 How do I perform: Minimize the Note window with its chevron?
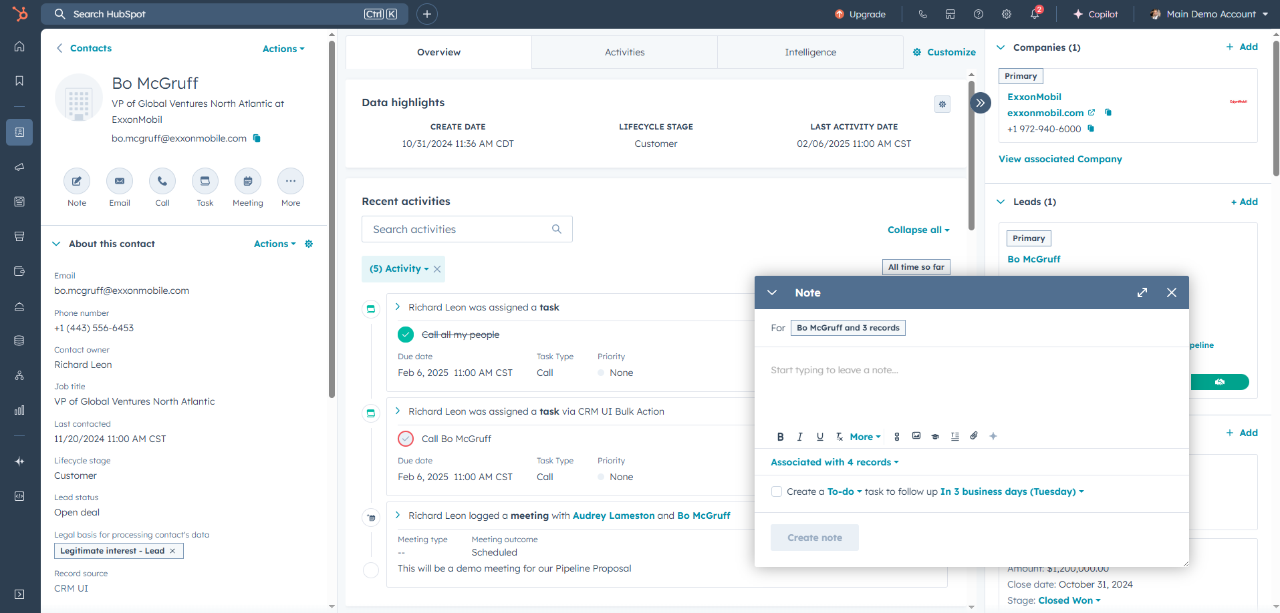[772, 292]
